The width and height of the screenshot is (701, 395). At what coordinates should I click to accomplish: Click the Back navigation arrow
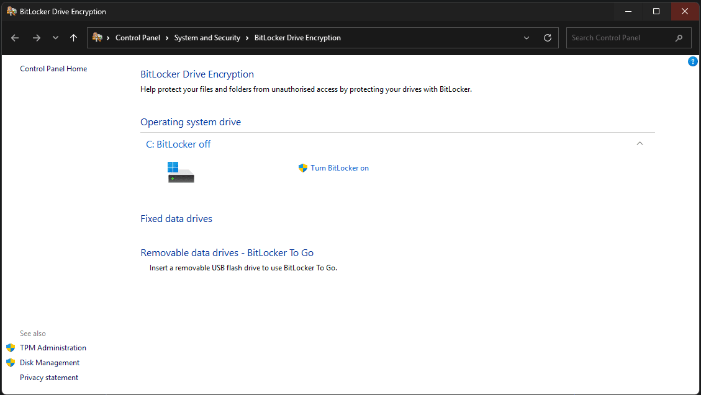coord(15,38)
